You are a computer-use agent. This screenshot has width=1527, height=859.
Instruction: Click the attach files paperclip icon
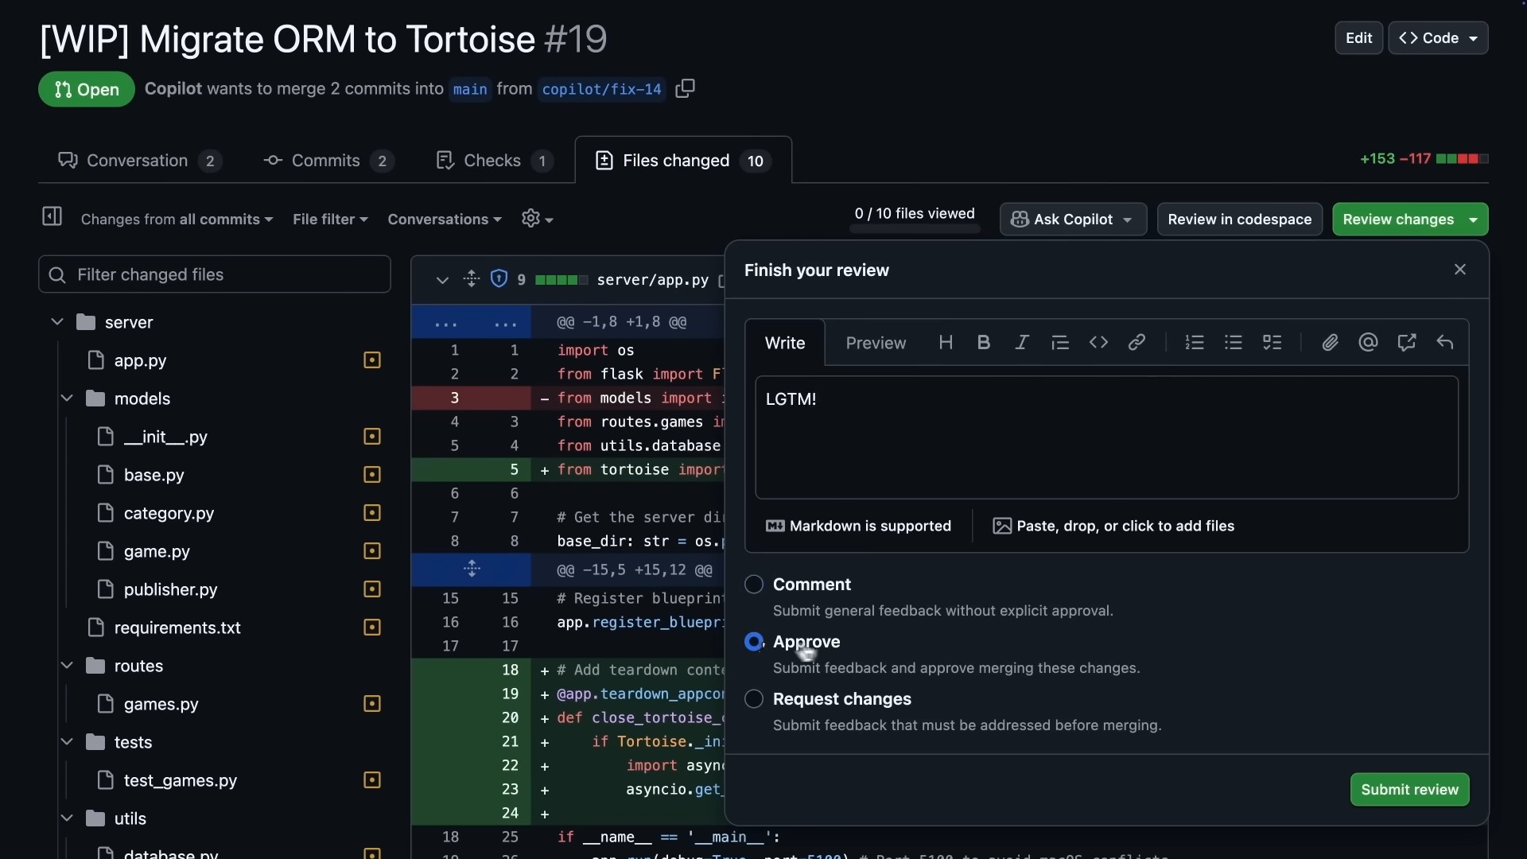point(1330,343)
